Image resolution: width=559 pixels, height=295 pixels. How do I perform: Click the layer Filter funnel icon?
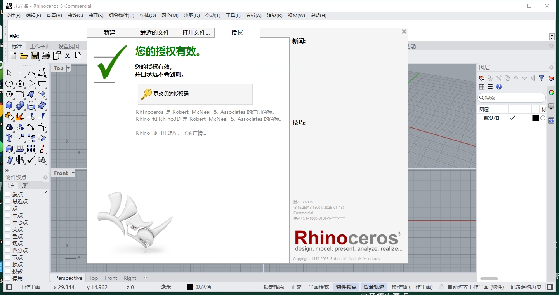coord(542,78)
